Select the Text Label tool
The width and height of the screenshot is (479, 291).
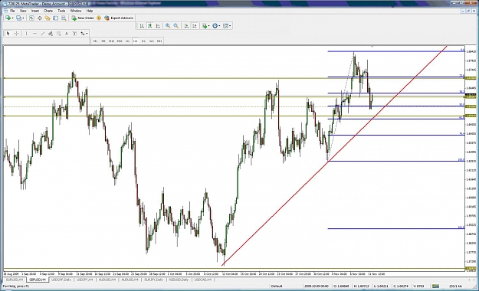(74, 34)
